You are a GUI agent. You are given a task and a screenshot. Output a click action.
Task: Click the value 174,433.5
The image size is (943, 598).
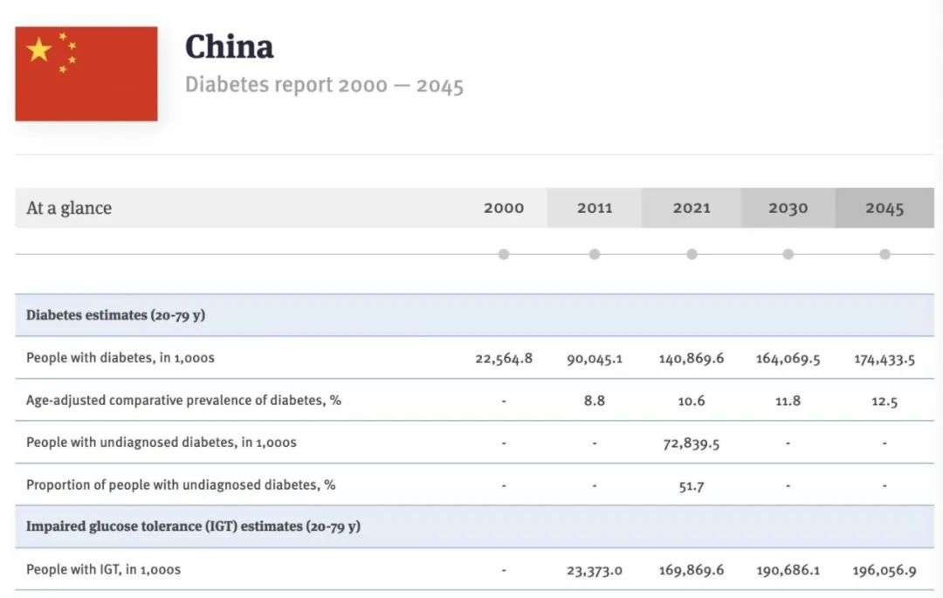point(884,360)
